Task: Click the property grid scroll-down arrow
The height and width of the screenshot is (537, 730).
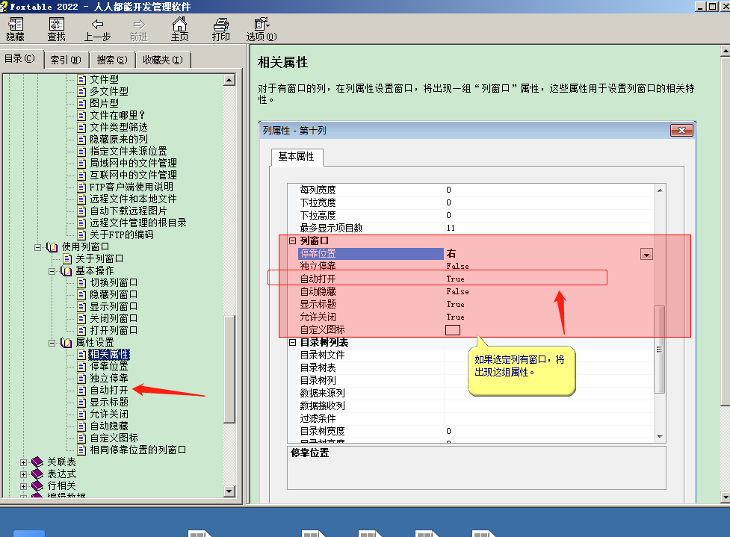Action: coord(661,436)
